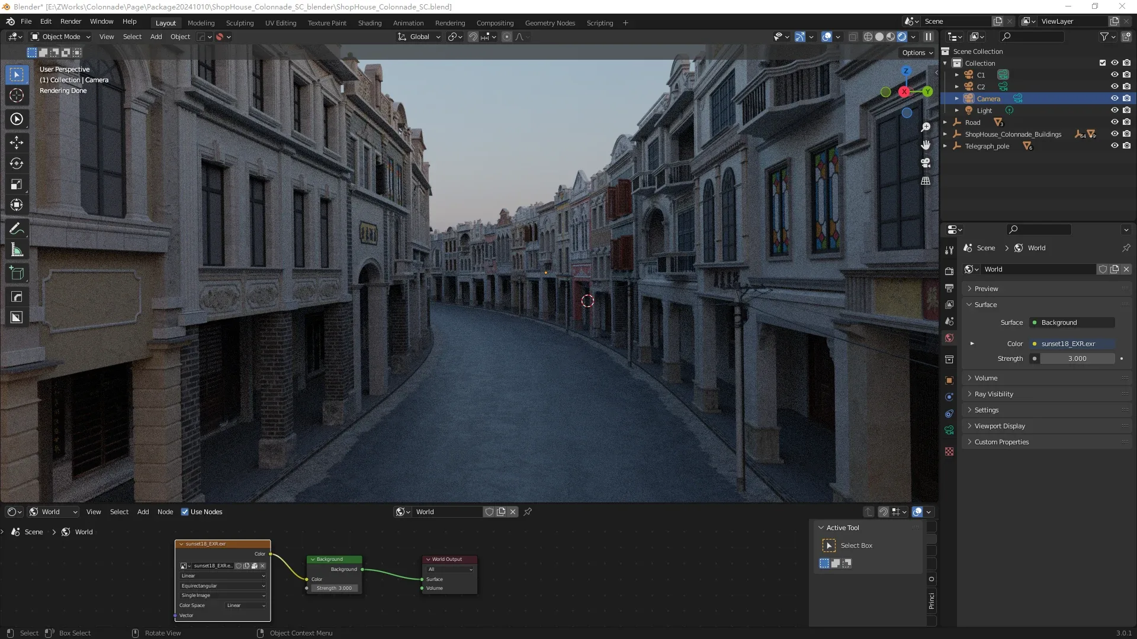Viewport: 1137px width, 639px height.
Task: Expand the Ray Visibility panel
Action: (x=994, y=394)
